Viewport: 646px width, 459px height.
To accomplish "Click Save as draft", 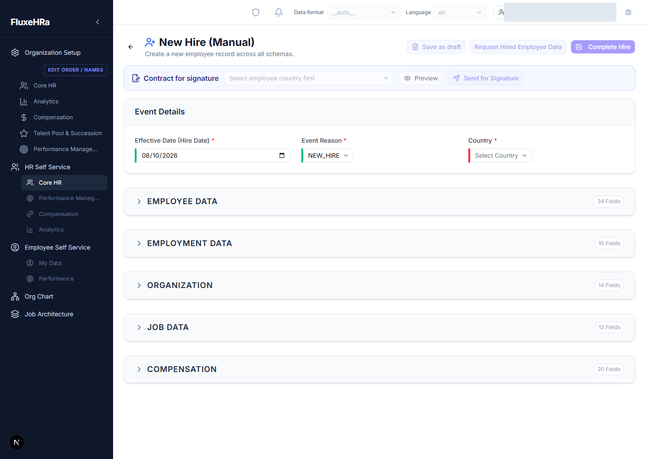I will click(436, 47).
